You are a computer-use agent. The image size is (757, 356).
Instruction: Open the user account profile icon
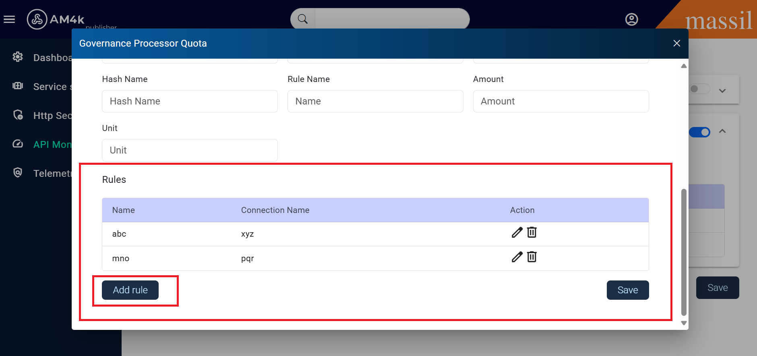[631, 19]
